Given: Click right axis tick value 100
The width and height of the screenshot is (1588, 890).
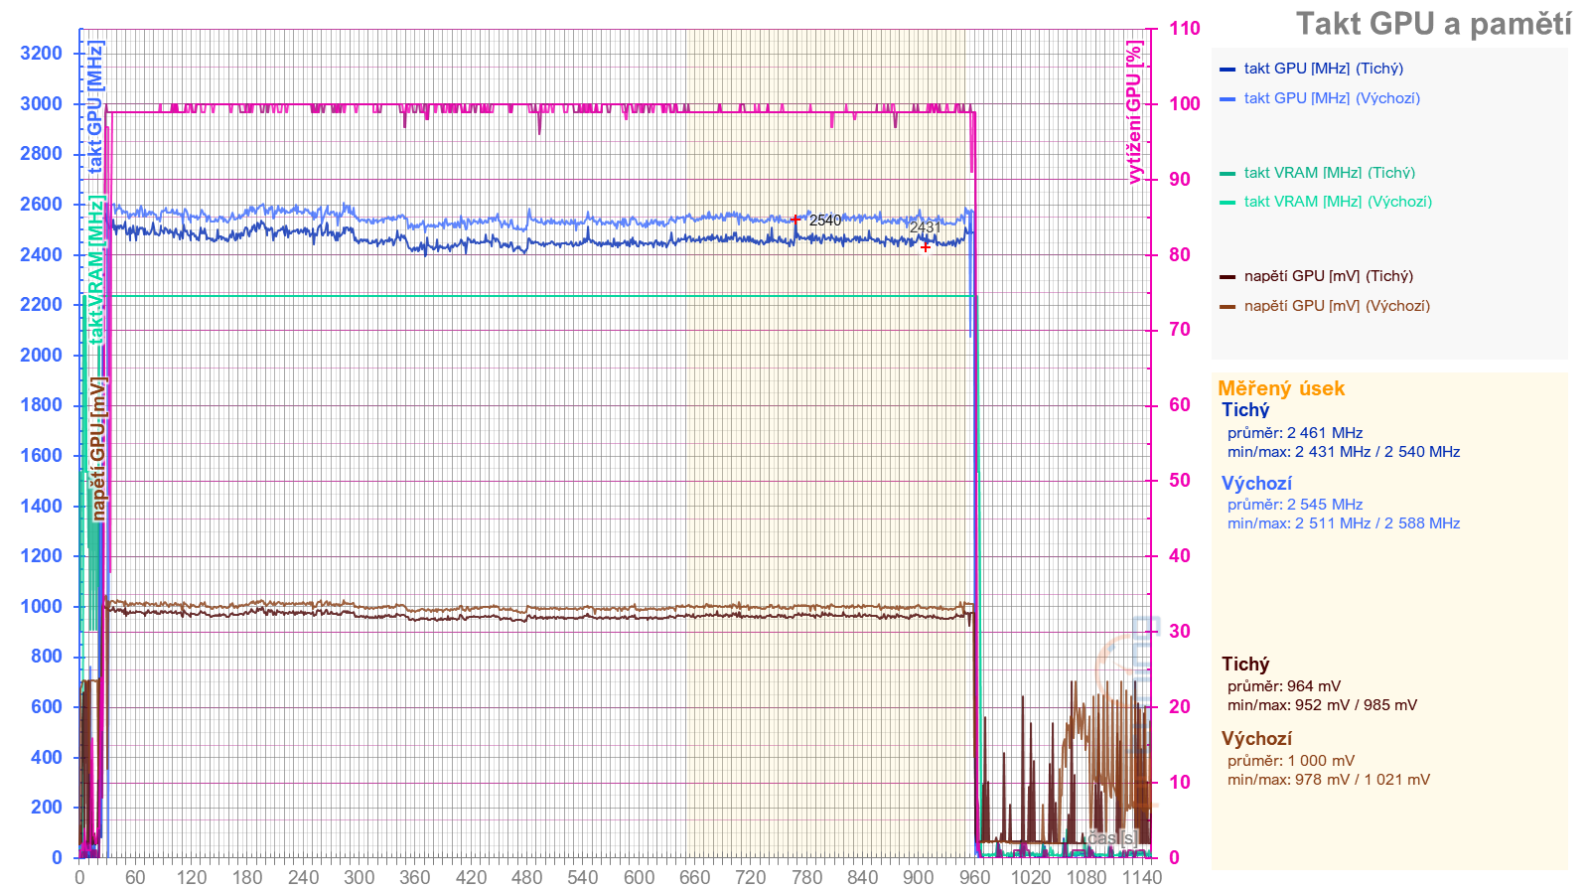Looking at the screenshot, I should (x=1185, y=104).
